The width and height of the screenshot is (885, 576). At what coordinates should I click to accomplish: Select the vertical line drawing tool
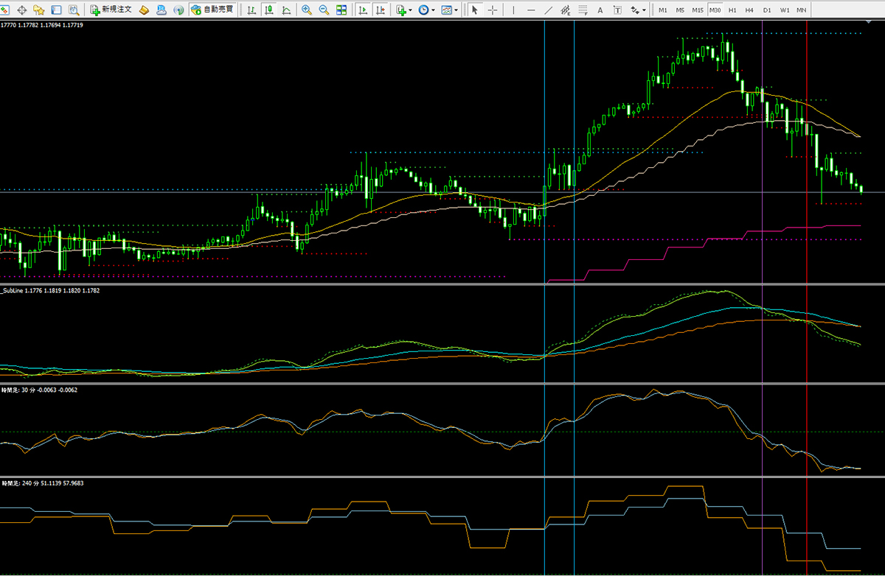[x=513, y=10]
